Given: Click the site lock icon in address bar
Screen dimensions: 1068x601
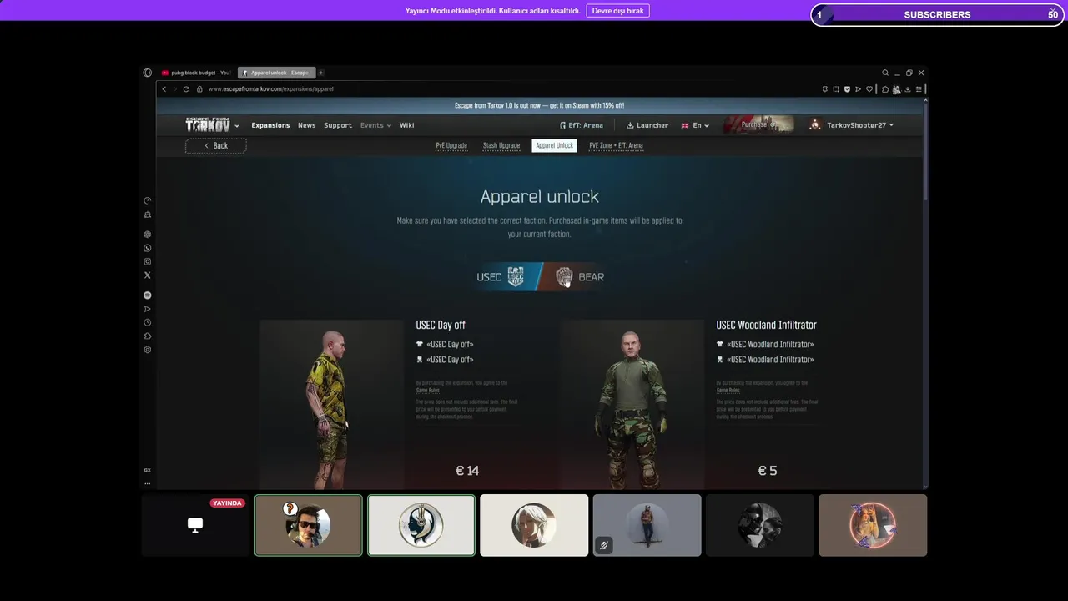Looking at the screenshot, I should [199, 88].
